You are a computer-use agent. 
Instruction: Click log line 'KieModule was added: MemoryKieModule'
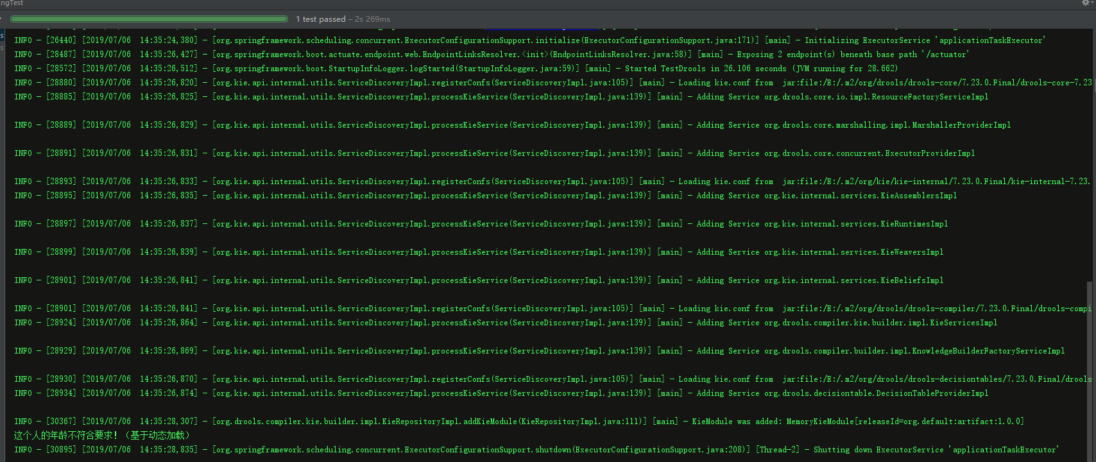(x=519, y=422)
